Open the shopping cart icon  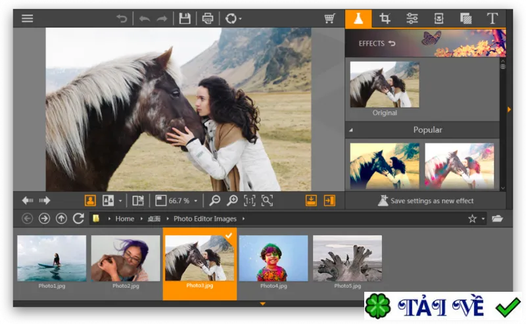(330, 18)
